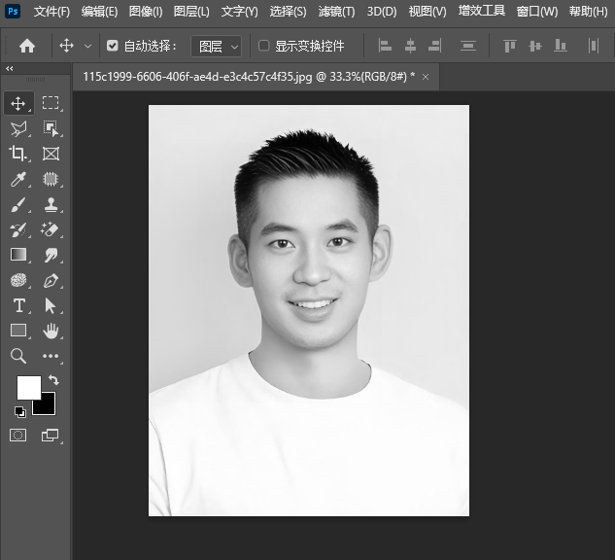
Task: Open the 窗口(W) menu
Action: coord(537,12)
